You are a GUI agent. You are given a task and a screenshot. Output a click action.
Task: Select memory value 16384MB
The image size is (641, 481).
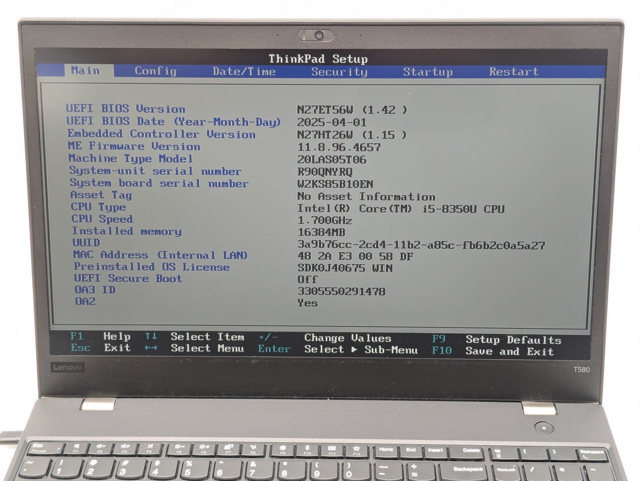point(321,232)
